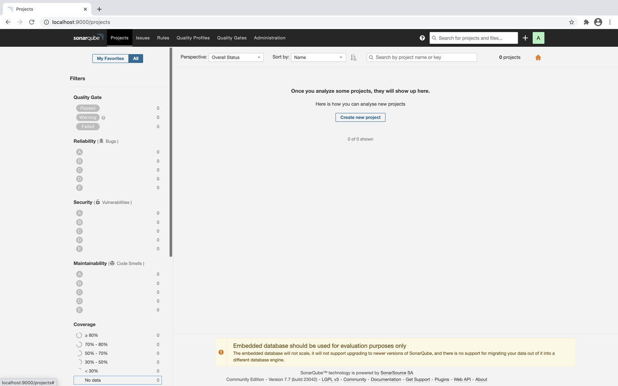Screen dimensions: 618x386
Task: Click the project name search field
Action: [x=421, y=57]
